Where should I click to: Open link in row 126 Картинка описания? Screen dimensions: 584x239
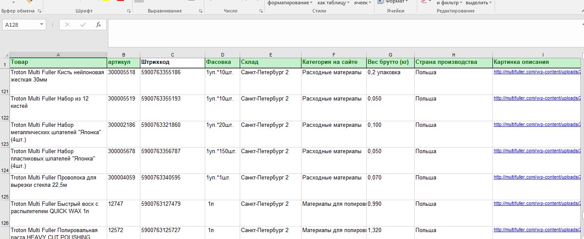click(537, 204)
